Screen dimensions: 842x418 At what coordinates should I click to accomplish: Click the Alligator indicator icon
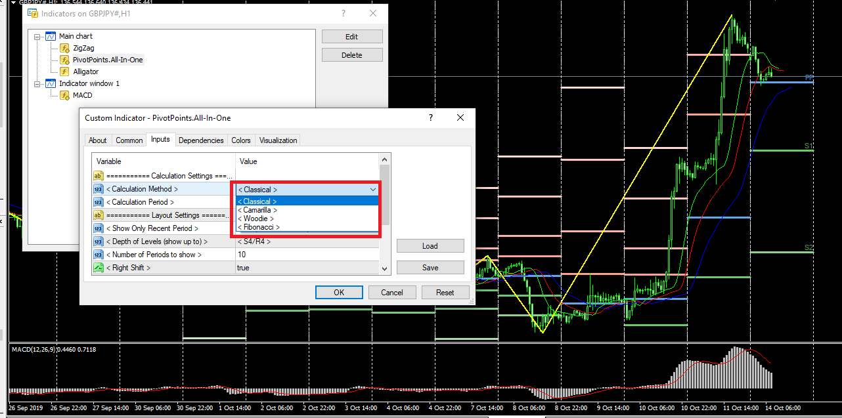pos(64,72)
